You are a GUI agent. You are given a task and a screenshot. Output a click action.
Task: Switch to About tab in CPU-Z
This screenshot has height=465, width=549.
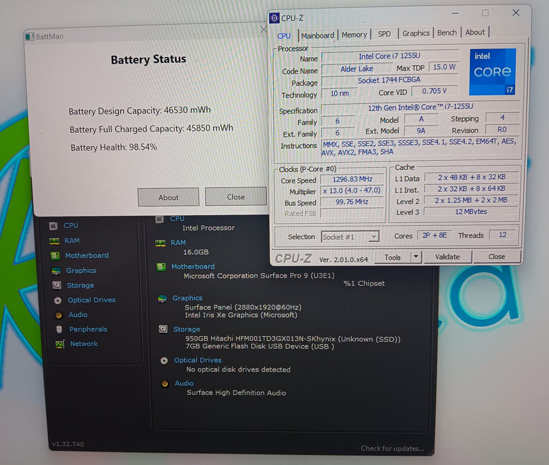(475, 32)
